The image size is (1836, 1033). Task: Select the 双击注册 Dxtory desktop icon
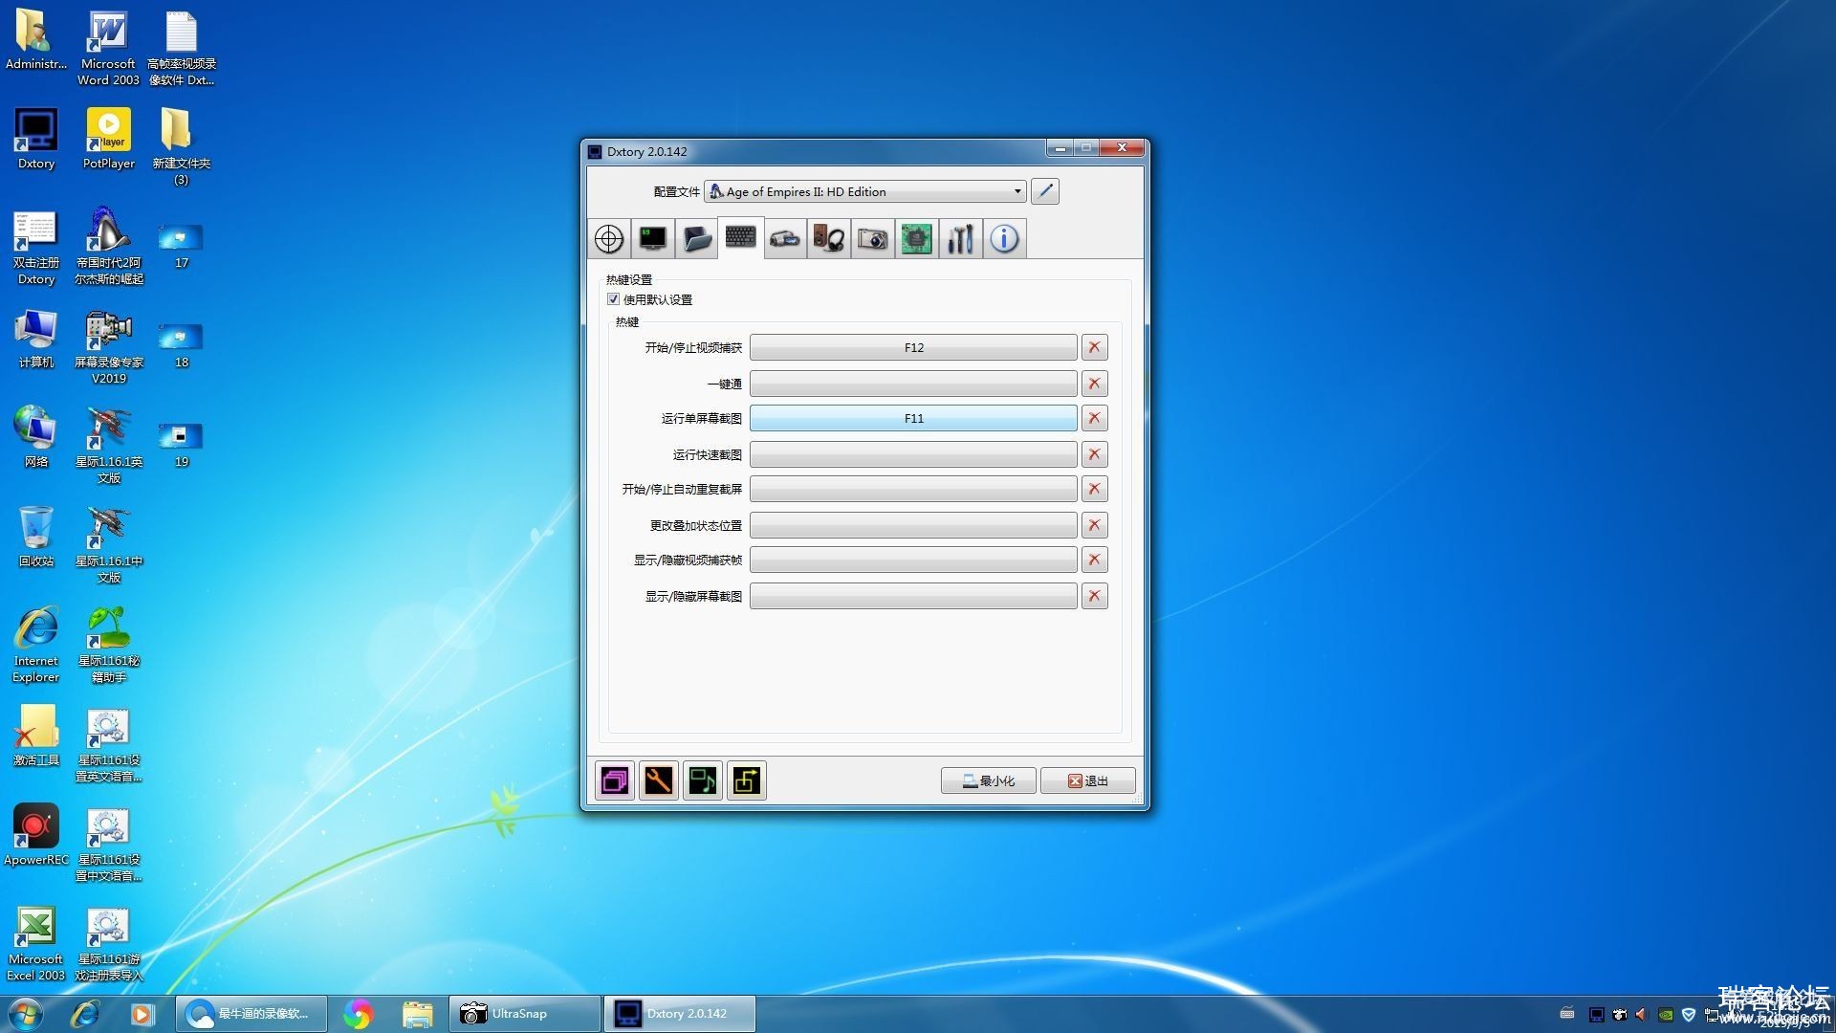click(x=36, y=247)
